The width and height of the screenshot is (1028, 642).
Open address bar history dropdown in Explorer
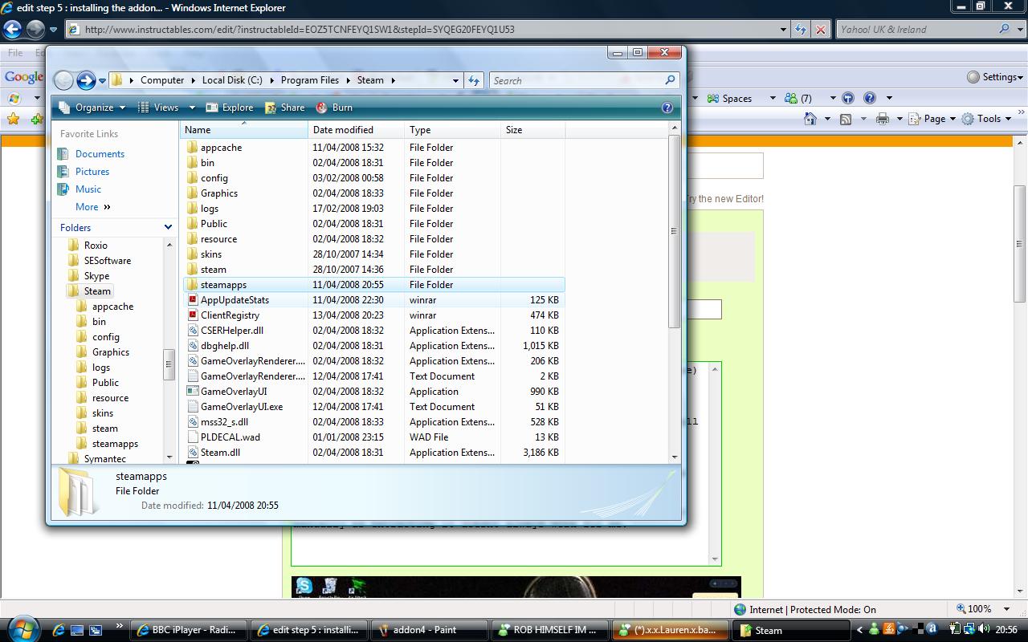[x=456, y=80]
